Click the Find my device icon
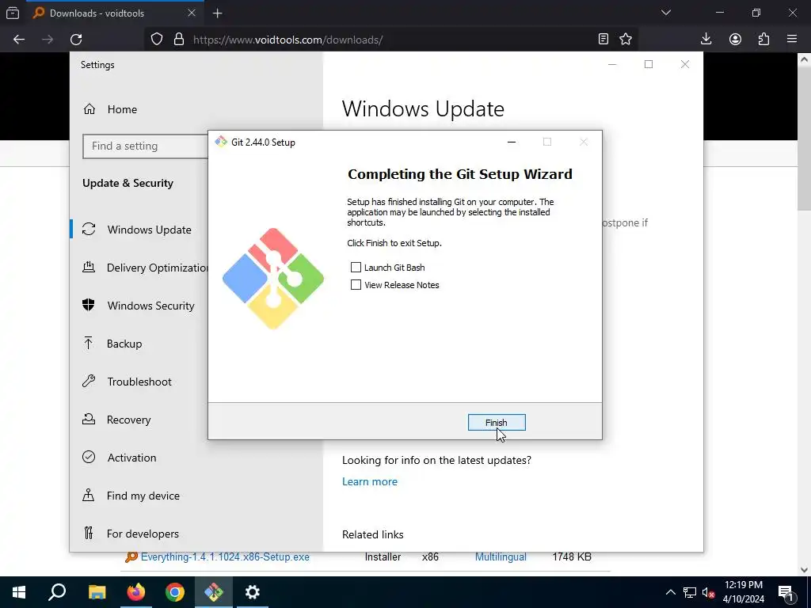Viewport: 811px width, 608px height. [x=89, y=496]
